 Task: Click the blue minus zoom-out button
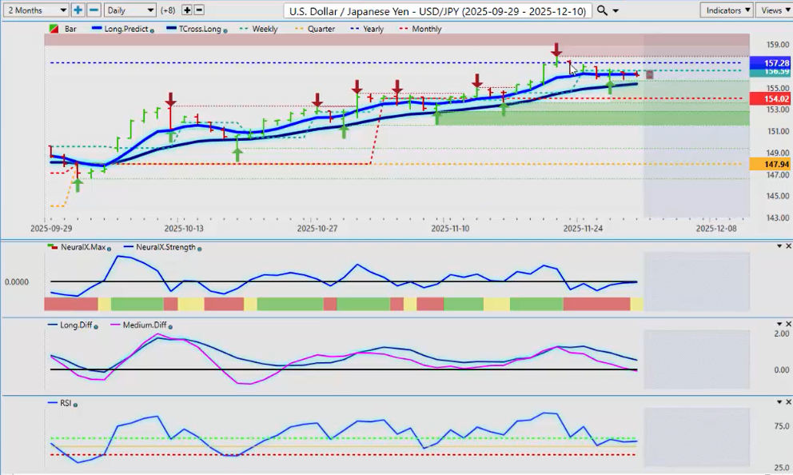[x=94, y=10]
